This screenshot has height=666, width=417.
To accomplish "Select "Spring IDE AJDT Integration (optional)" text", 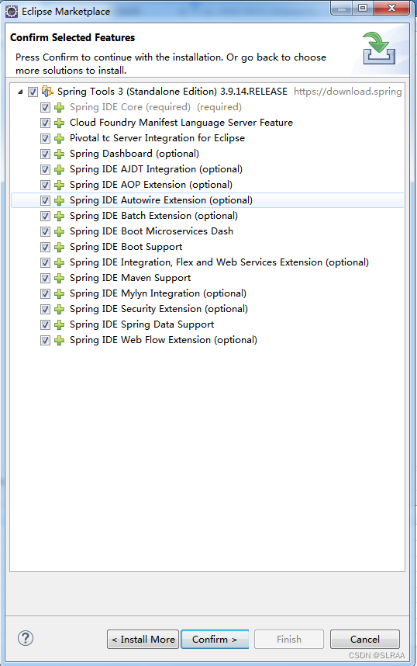I will click(156, 169).
